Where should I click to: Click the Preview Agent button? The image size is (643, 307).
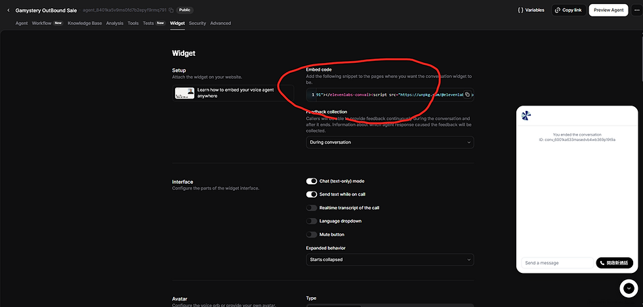click(x=608, y=10)
